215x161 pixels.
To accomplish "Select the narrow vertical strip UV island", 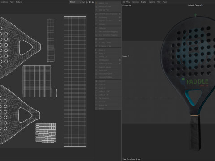I will [x=51, y=40].
